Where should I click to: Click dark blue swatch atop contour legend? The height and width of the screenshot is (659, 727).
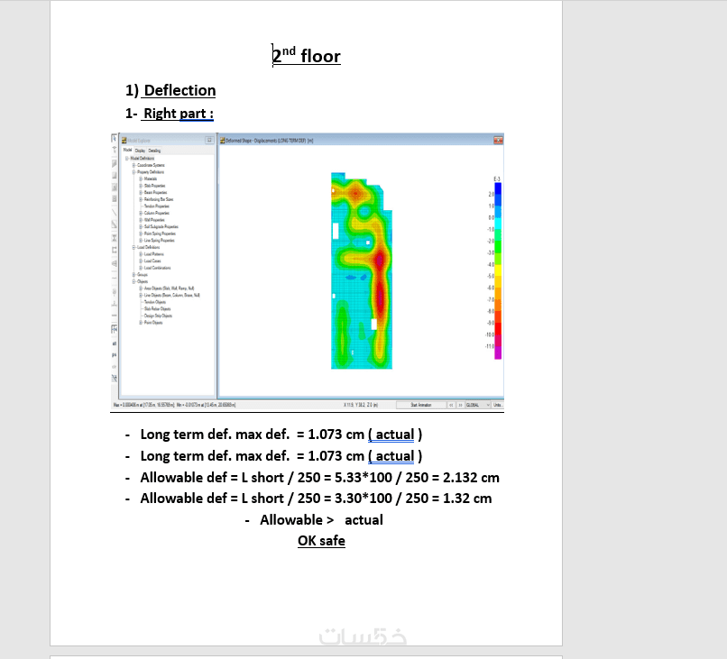(498, 188)
